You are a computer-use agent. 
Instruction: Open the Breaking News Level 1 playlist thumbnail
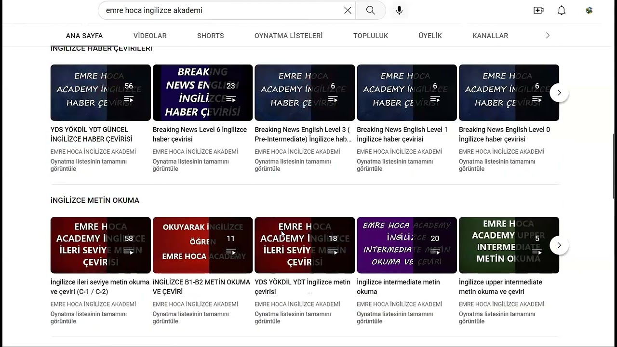coord(407,93)
